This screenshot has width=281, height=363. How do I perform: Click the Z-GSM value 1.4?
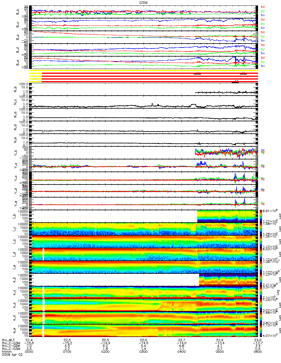pos(144,349)
